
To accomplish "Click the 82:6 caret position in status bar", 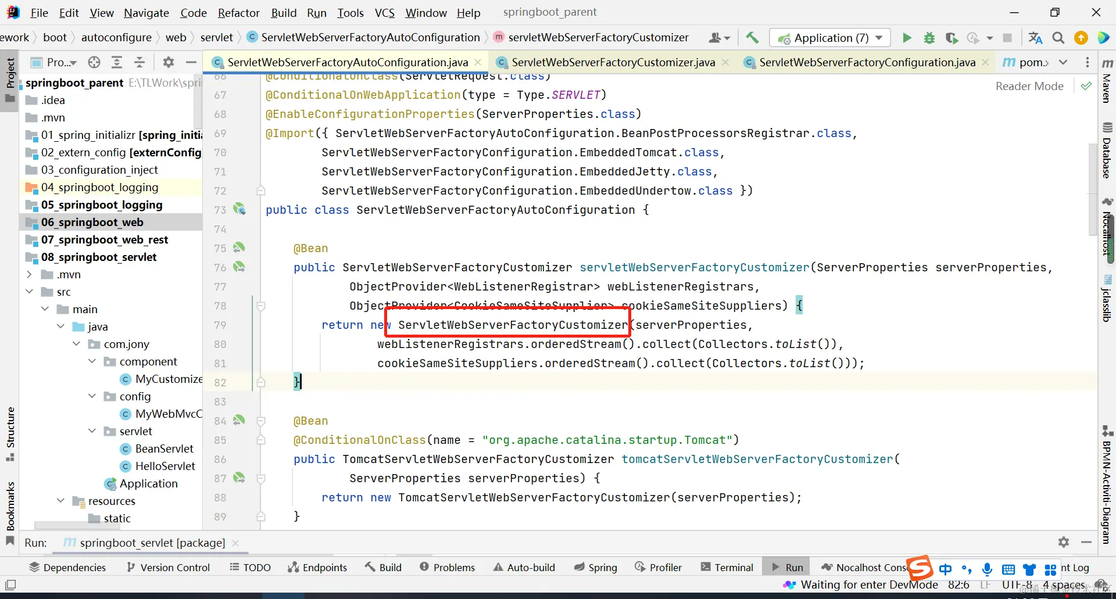I will [x=958, y=585].
